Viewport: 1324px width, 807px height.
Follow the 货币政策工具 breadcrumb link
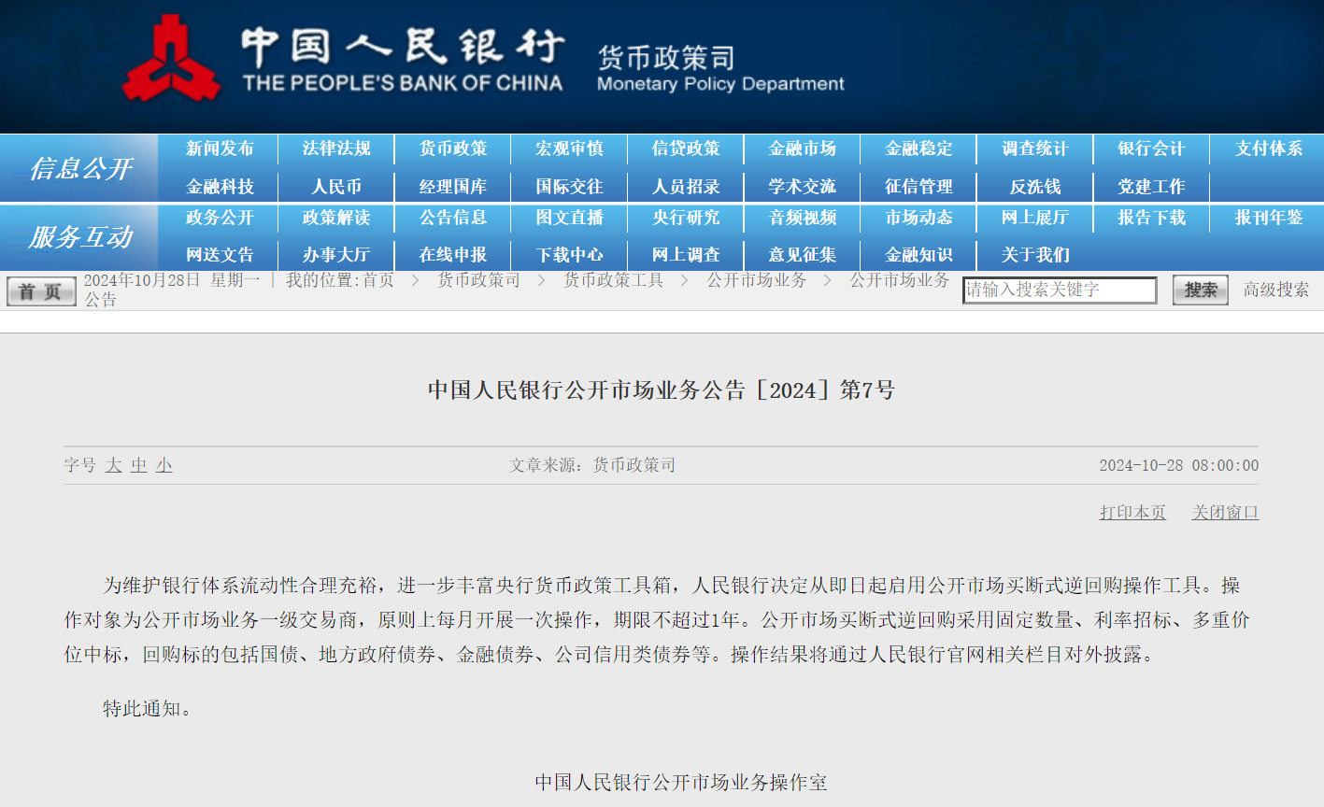(613, 280)
